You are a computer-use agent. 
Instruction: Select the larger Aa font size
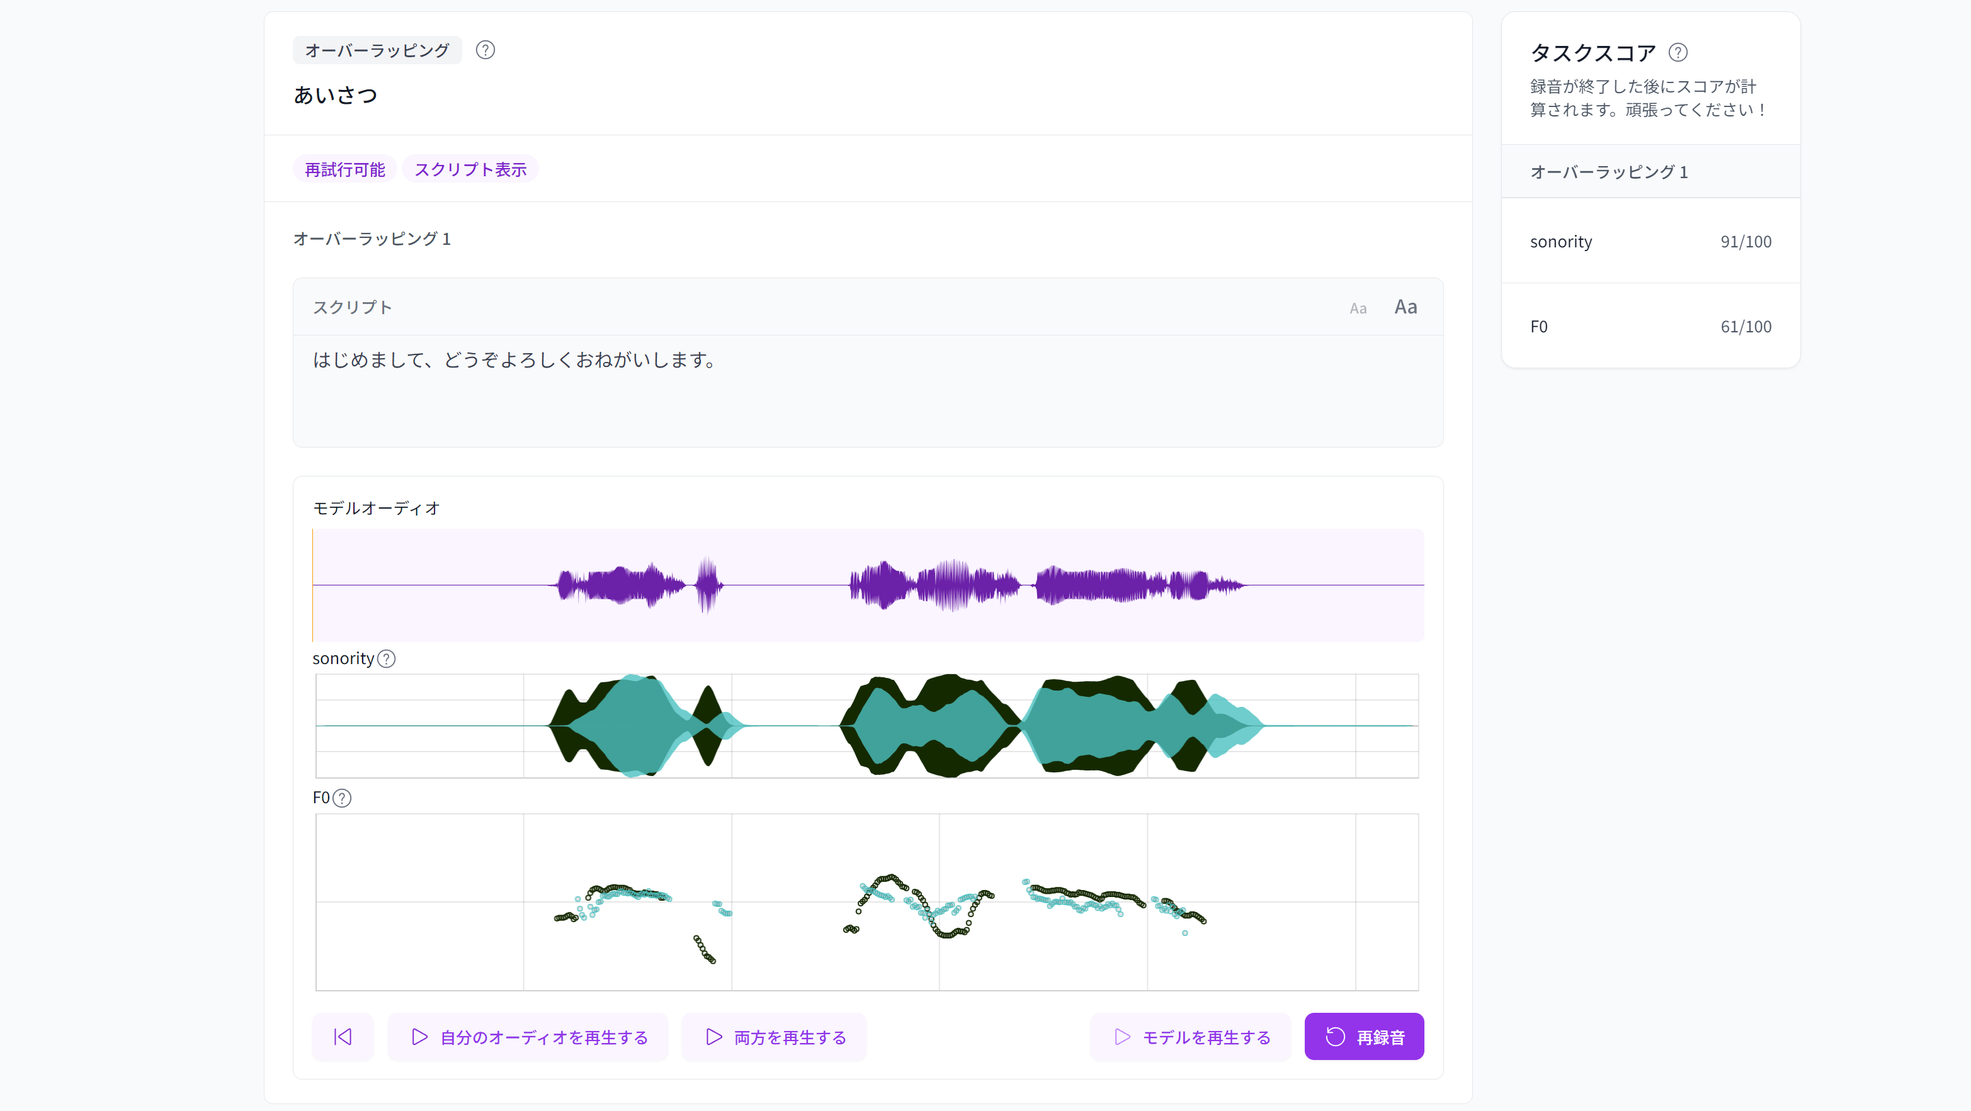coord(1405,307)
